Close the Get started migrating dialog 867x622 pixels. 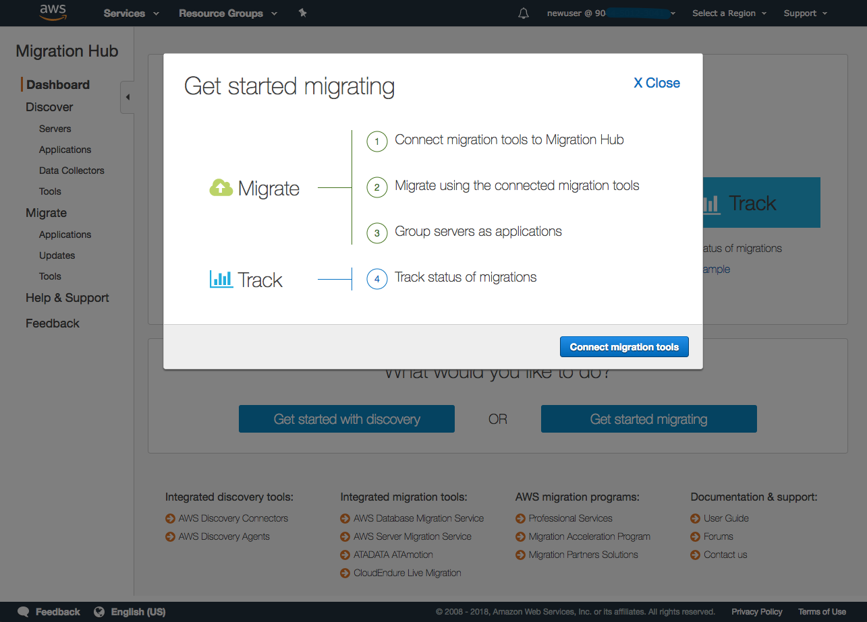click(656, 83)
